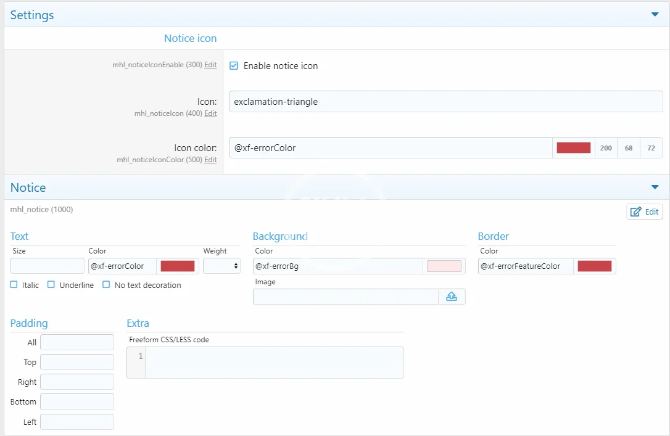The width and height of the screenshot is (670, 436).
Task: Collapse the Settings section arrow
Action: click(655, 15)
